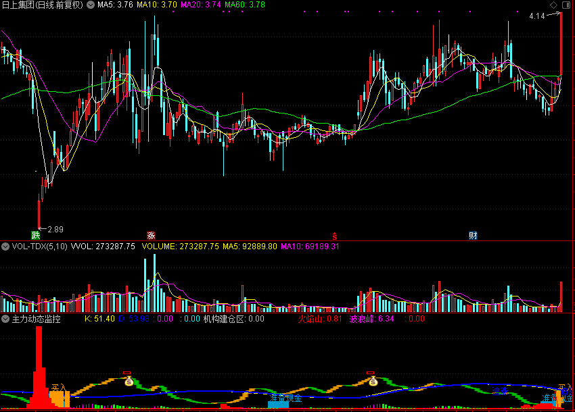Click the MA5: 3.76 label
Image resolution: width=575 pixels, height=412 pixels.
pos(115,5)
